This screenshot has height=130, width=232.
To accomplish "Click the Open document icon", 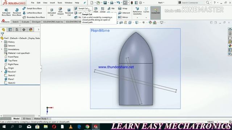I will tap(98, 3).
